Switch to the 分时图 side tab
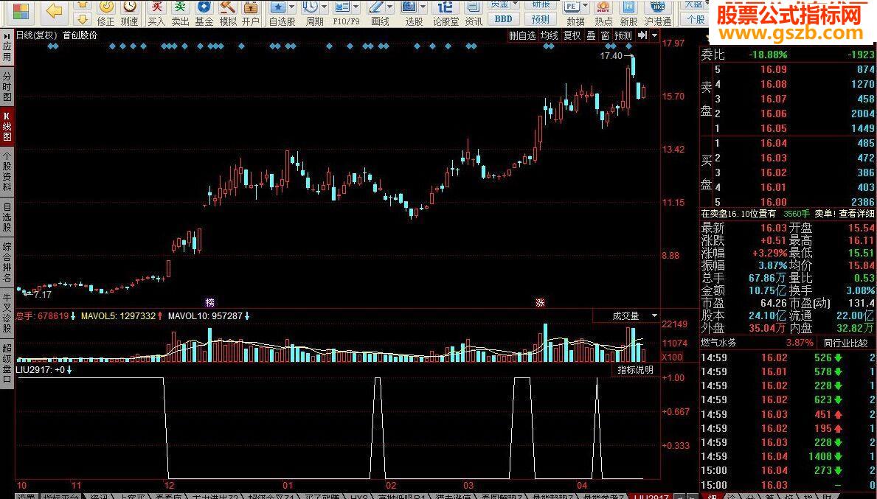 tap(7, 87)
